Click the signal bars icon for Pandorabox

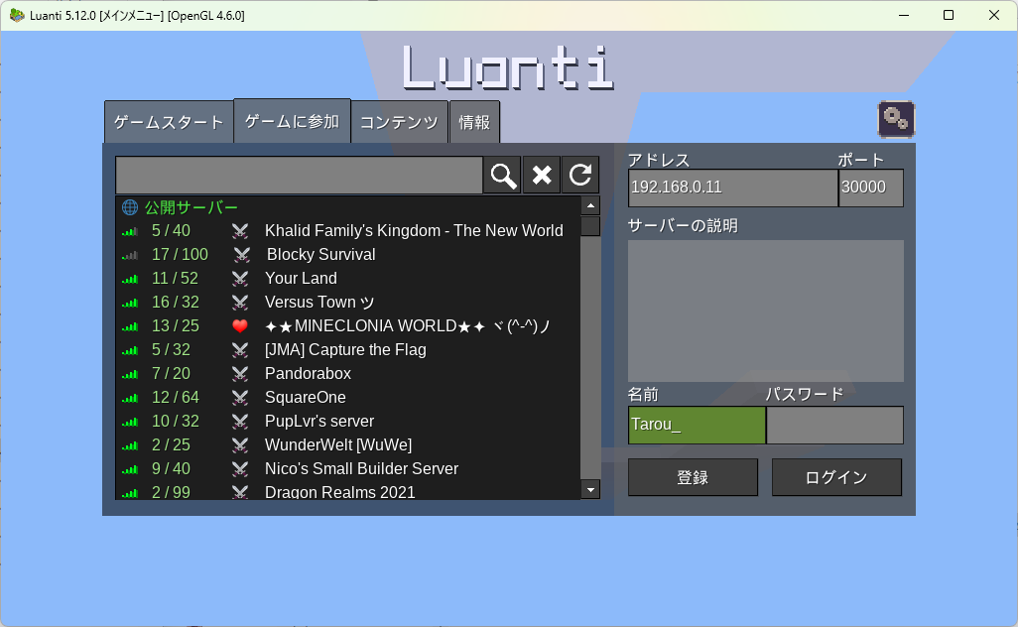coord(130,375)
